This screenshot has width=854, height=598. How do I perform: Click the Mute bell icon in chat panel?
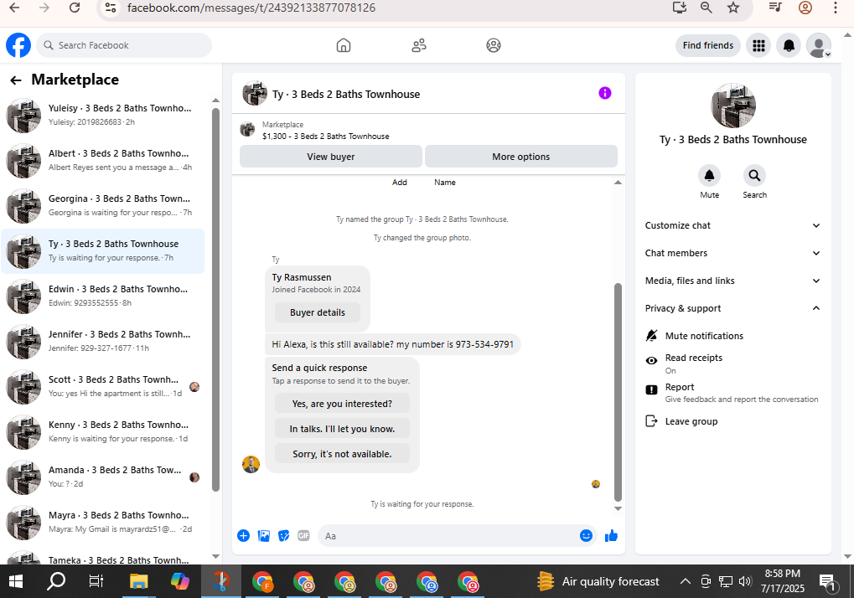coord(709,175)
